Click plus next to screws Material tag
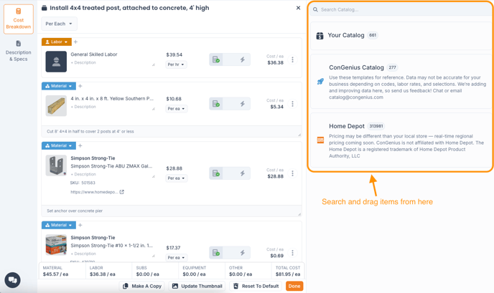 [x=80, y=225]
